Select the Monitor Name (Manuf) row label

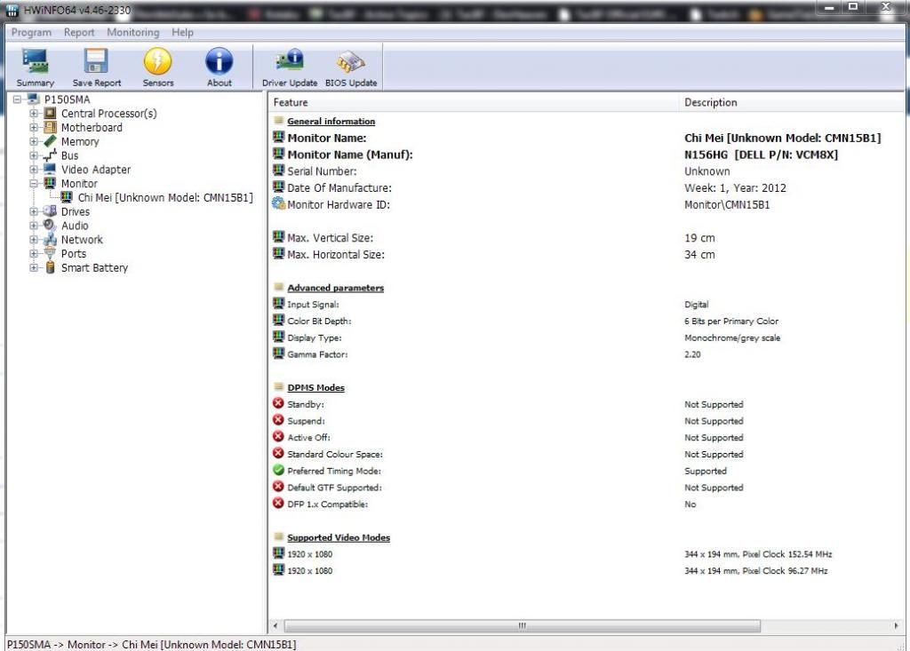pos(350,155)
